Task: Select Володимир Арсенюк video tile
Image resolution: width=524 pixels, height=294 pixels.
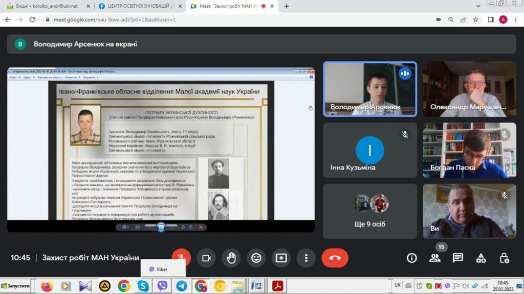Action: coord(369,89)
